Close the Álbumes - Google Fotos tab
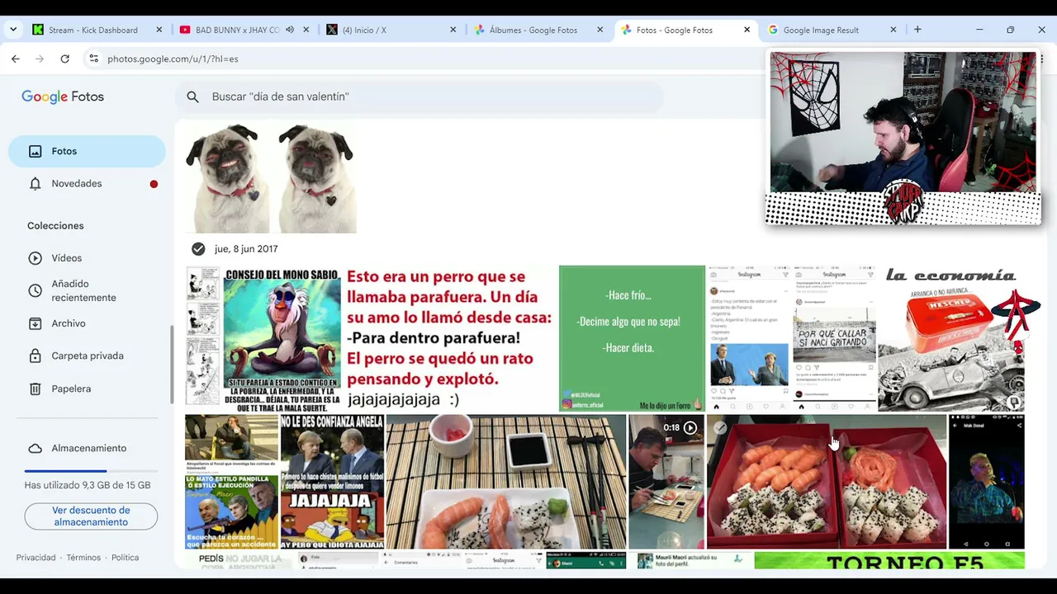The height and width of the screenshot is (594, 1057). click(x=600, y=30)
